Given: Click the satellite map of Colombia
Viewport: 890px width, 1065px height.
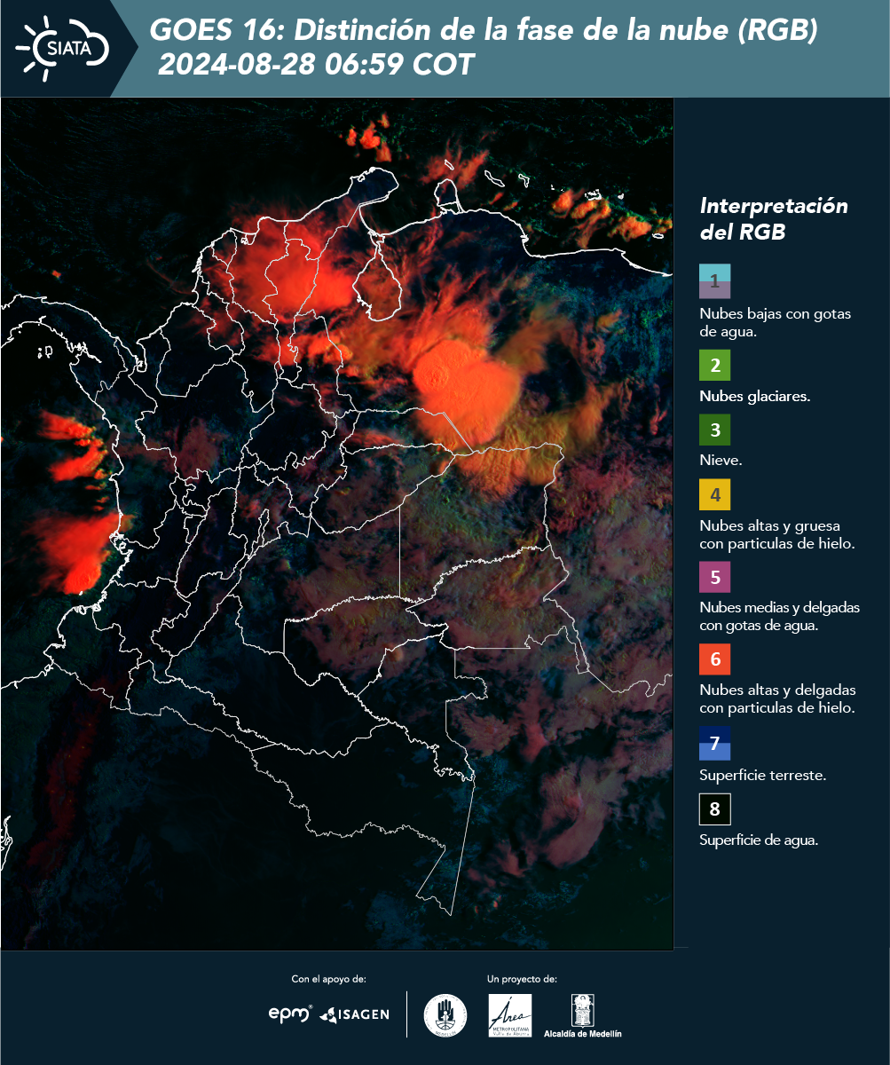Looking at the screenshot, I should click(x=337, y=524).
